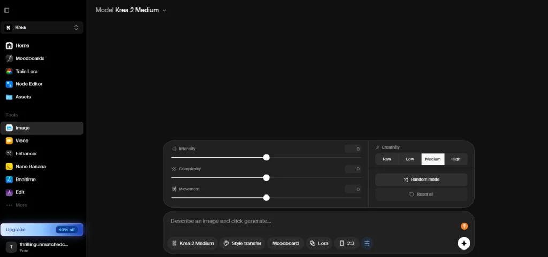Click the orange upload arrow icon

(464, 227)
